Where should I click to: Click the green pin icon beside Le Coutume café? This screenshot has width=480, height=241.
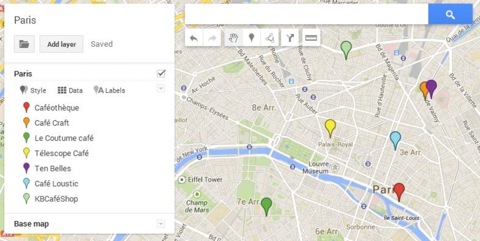[26, 138]
